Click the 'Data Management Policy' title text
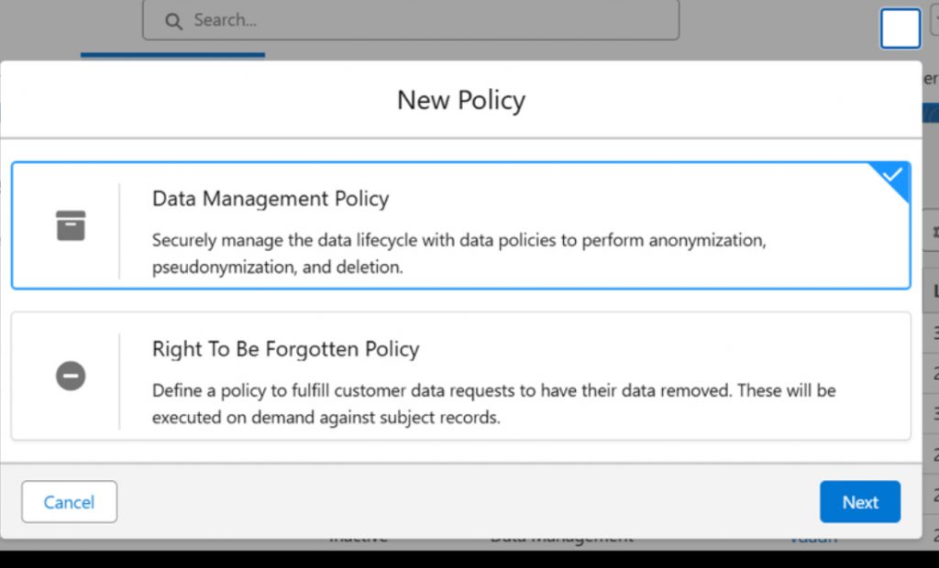 tap(271, 199)
